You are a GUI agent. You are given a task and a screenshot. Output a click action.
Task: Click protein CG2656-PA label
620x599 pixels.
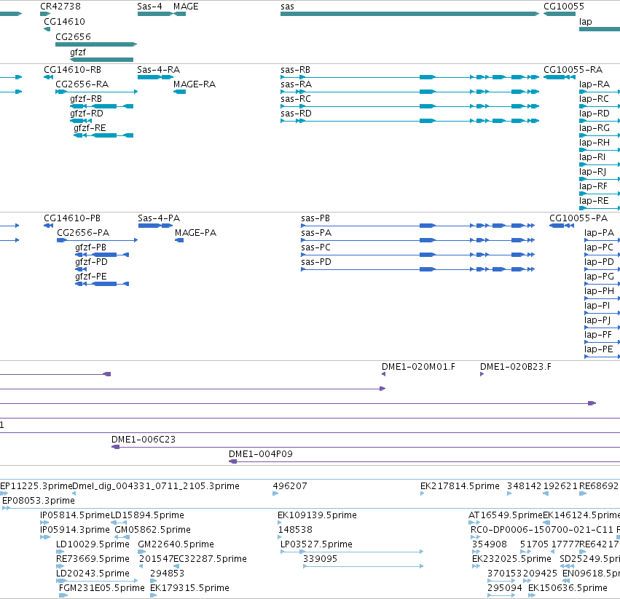click(83, 233)
